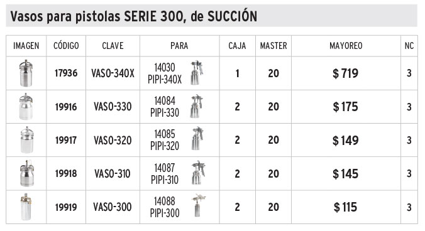Screen dimensions: 425x231
Task: Click the VASO-300 cup product image
Action: point(26,207)
